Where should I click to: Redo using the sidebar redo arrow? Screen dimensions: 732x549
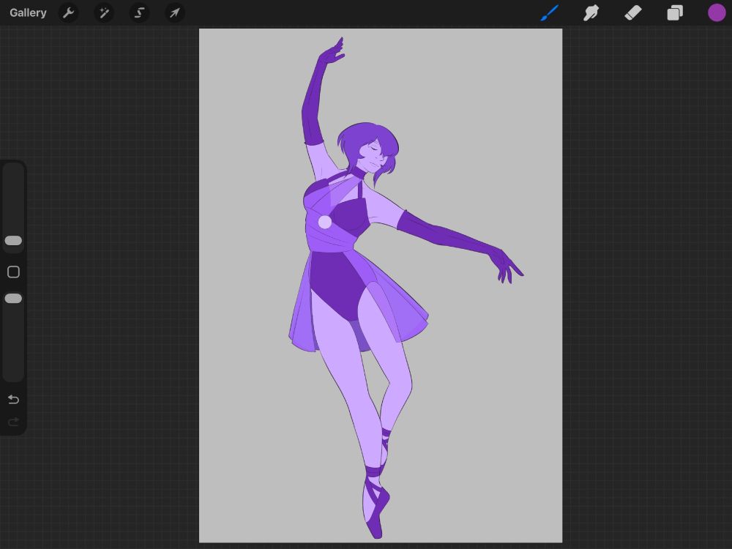pyautogui.click(x=13, y=422)
